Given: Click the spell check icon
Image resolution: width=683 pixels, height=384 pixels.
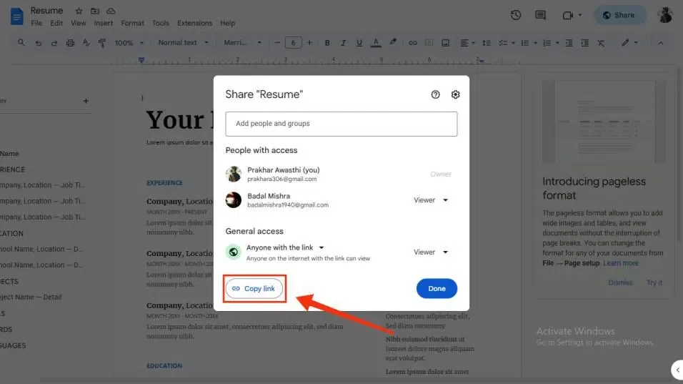Looking at the screenshot, I should point(86,43).
